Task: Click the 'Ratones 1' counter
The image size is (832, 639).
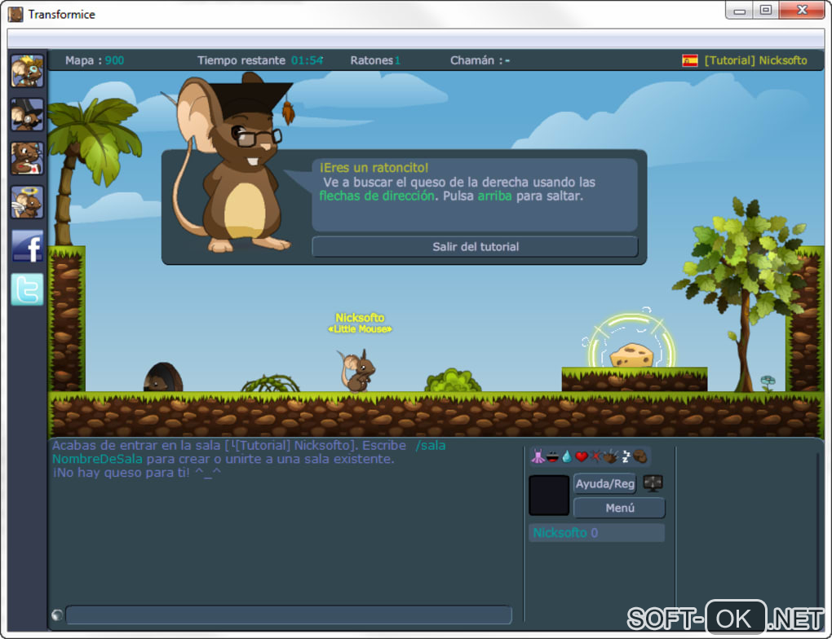Action: 375,60
